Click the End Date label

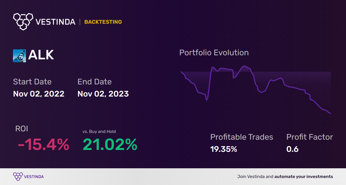point(94,82)
